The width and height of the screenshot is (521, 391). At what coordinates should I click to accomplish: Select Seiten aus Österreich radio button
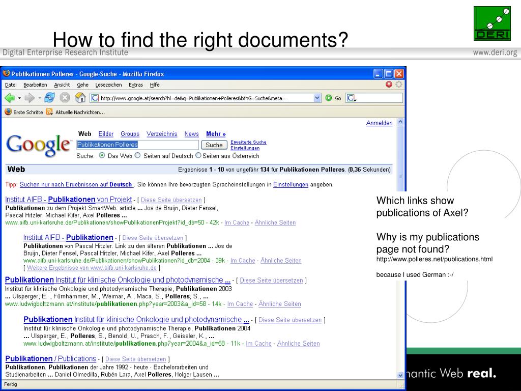click(198, 155)
